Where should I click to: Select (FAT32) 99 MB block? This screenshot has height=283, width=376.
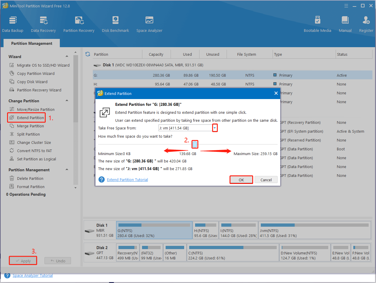pos(151,252)
